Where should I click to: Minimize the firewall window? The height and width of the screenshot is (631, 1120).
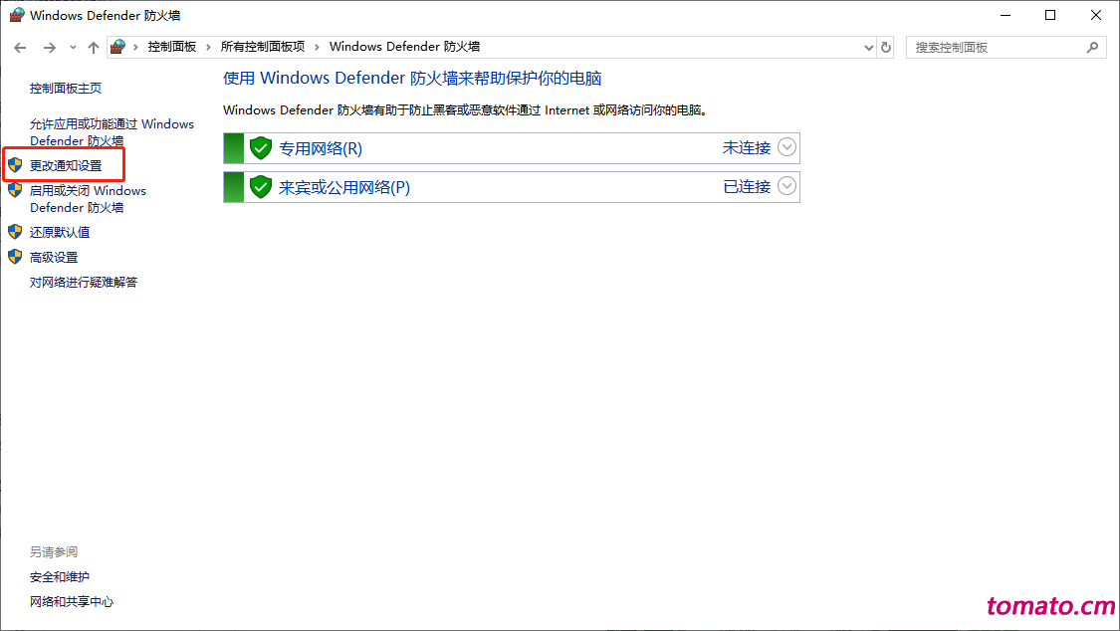(1005, 15)
